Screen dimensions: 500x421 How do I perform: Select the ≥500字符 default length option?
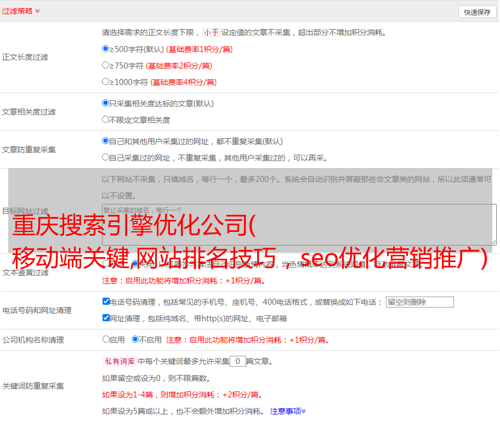105,49
